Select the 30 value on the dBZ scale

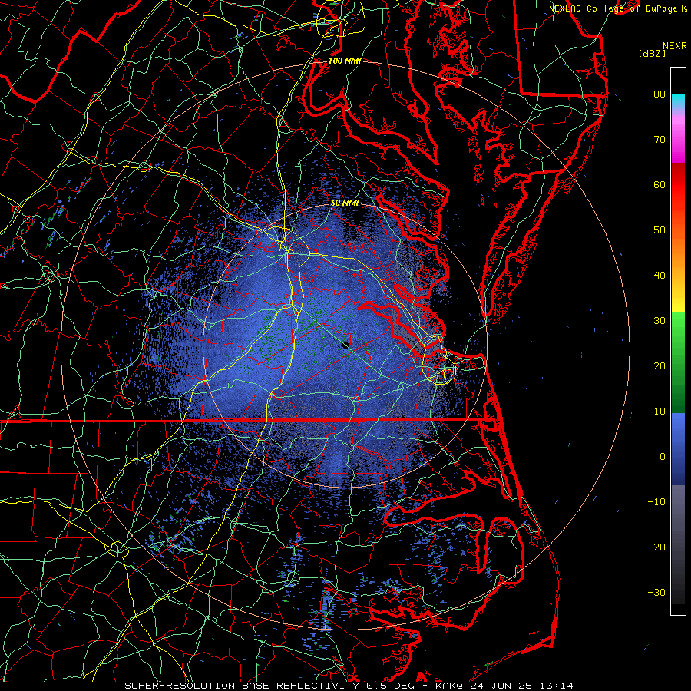[660, 320]
